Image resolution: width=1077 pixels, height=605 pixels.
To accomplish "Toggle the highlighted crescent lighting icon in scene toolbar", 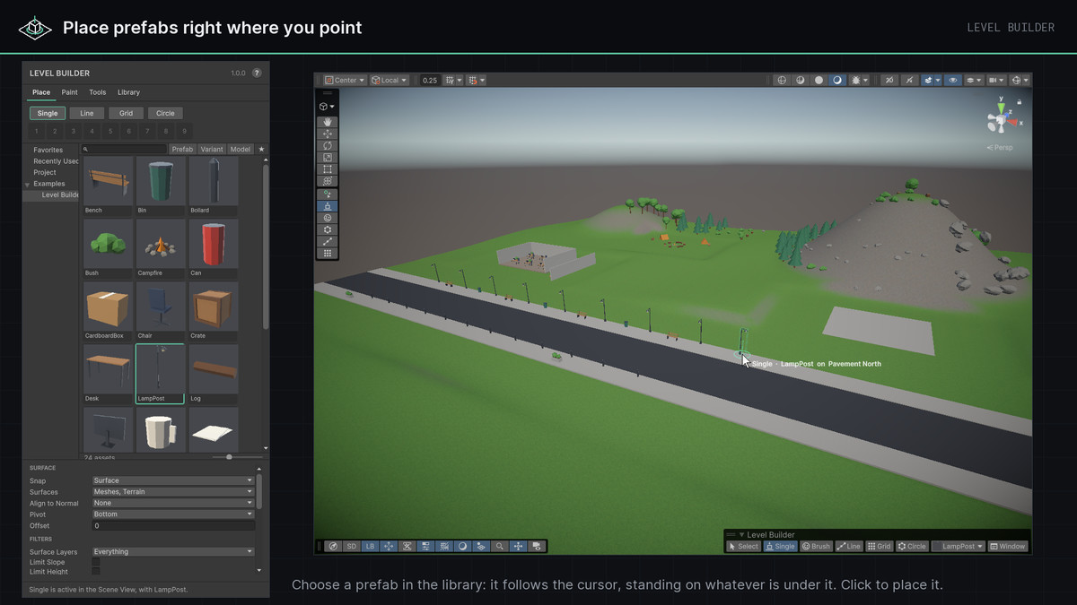I will pyautogui.click(x=837, y=80).
